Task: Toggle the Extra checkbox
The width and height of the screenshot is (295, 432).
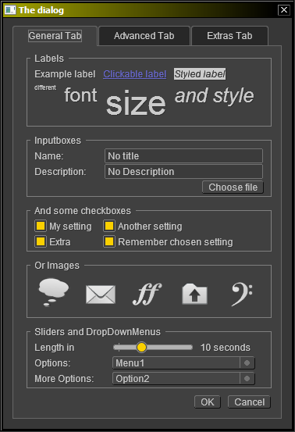Action: click(x=41, y=241)
